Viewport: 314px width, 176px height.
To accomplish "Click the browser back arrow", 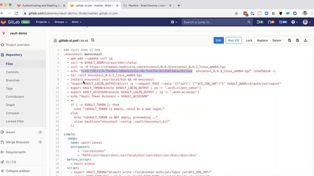I will click(2, 13).
